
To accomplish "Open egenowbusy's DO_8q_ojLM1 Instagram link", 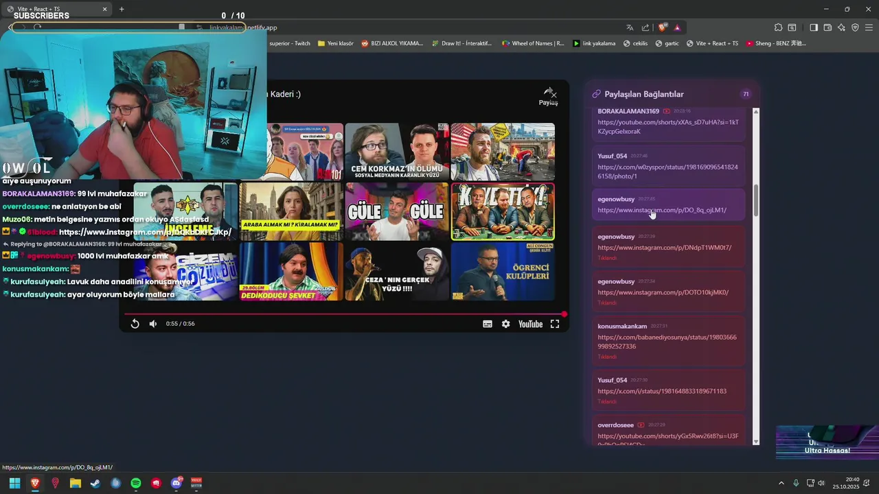I will 662,210.
